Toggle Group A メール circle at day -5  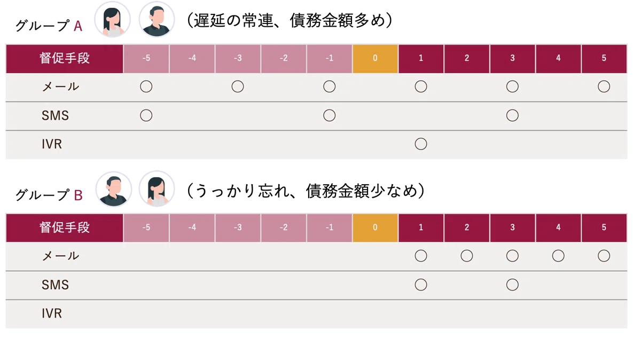tap(146, 87)
